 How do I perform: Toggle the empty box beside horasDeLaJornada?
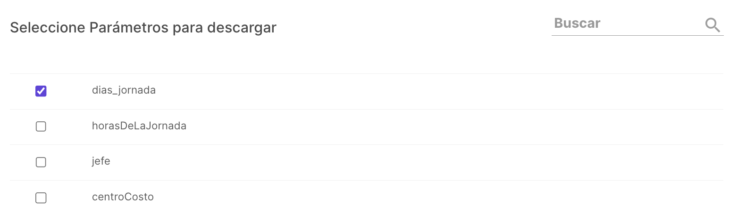[x=41, y=127]
